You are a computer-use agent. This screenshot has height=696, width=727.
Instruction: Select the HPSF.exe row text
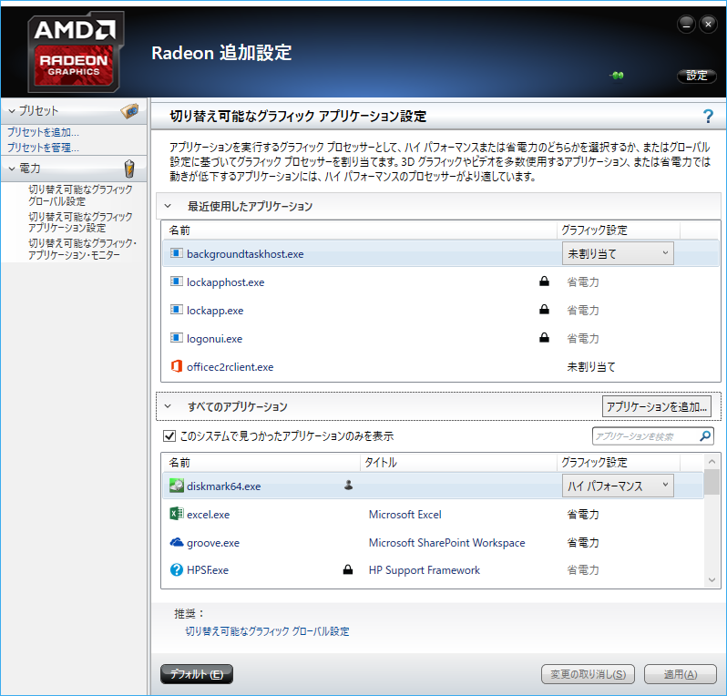(207, 570)
